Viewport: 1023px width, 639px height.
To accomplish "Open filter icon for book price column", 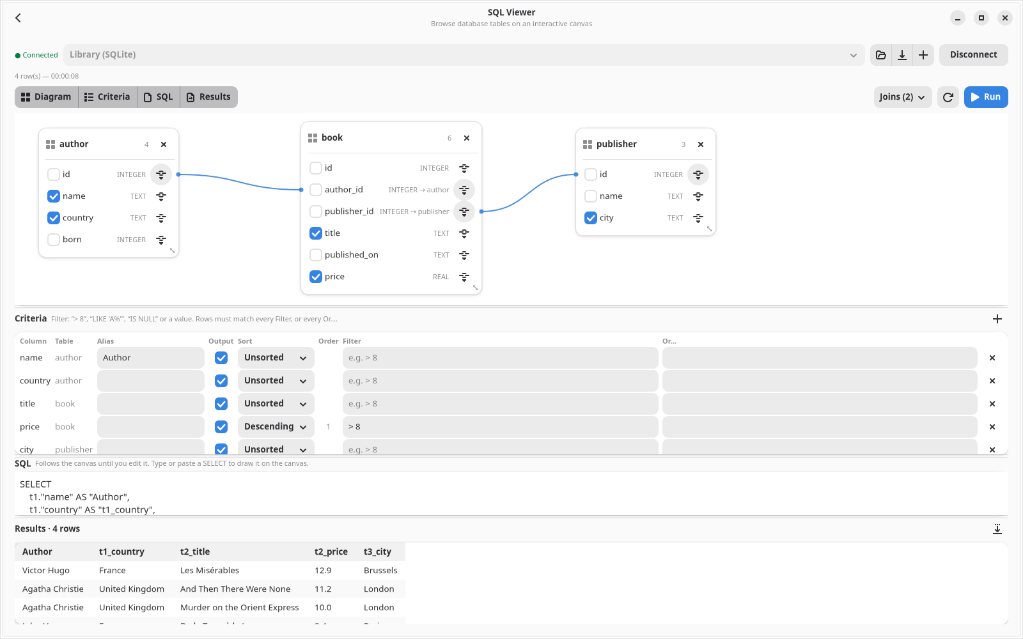I will point(464,277).
